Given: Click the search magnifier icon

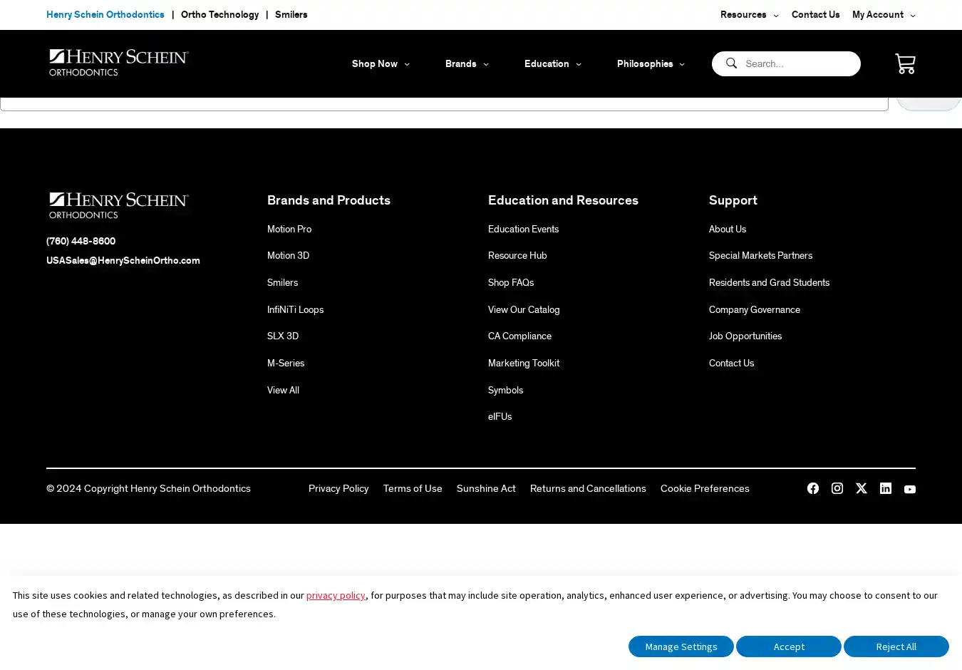Looking at the screenshot, I should point(731,63).
